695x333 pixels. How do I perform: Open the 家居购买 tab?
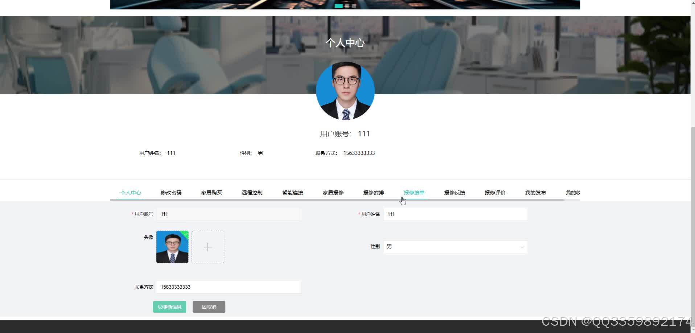point(211,193)
